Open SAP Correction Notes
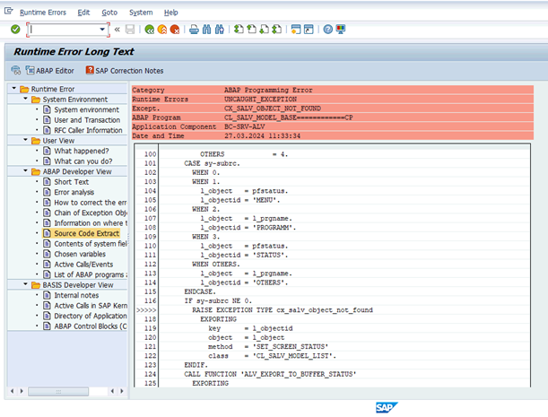Viewport: 548px width, 417px height. tap(125, 71)
